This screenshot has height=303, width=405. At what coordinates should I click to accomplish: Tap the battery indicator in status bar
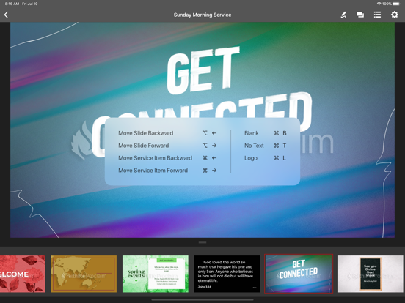point(396,4)
